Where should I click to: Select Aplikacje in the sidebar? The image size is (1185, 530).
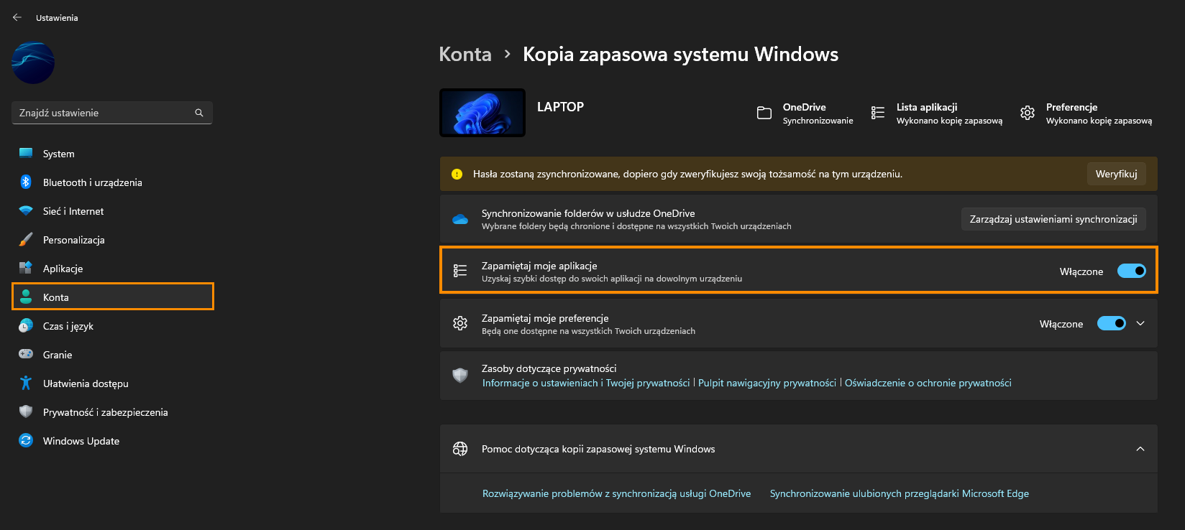point(113,269)
